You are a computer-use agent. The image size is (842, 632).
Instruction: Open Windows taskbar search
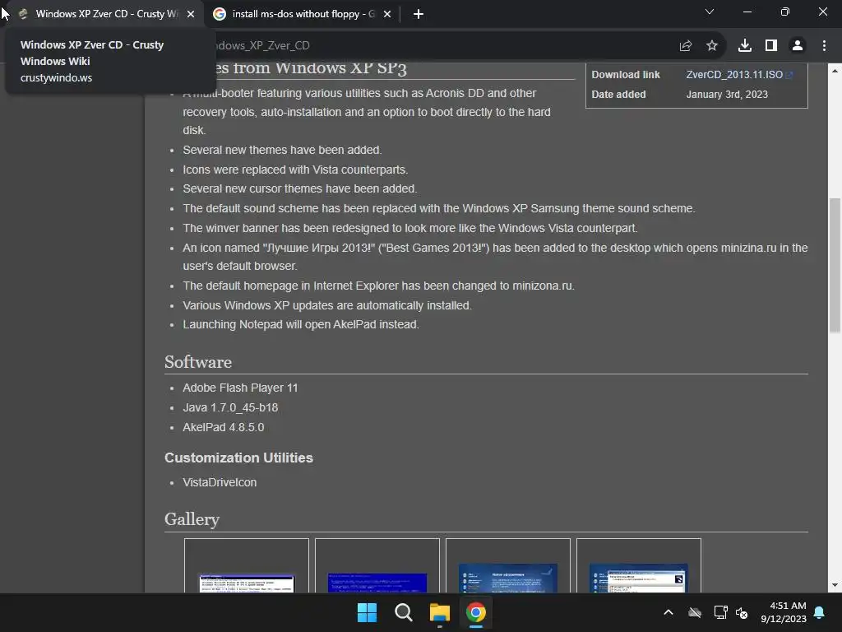tap(403, 612)
